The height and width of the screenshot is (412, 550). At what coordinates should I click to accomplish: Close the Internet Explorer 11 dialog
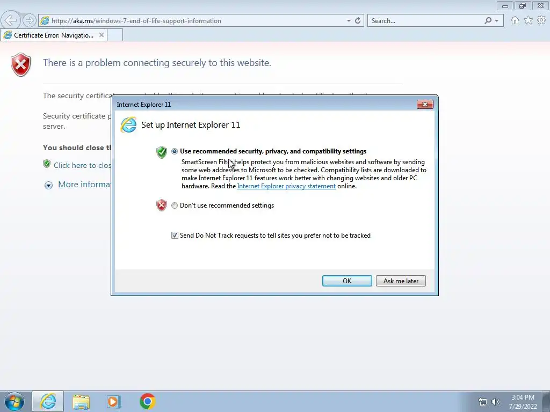[425, 105]
